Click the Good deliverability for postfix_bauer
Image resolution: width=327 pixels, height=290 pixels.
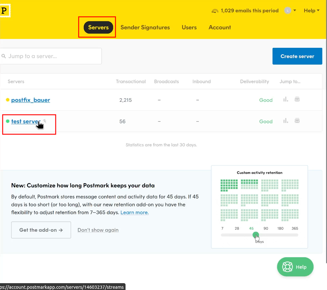click(266, 100)
